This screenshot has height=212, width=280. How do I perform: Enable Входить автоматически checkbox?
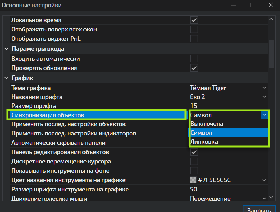click(x=194, y=59)
